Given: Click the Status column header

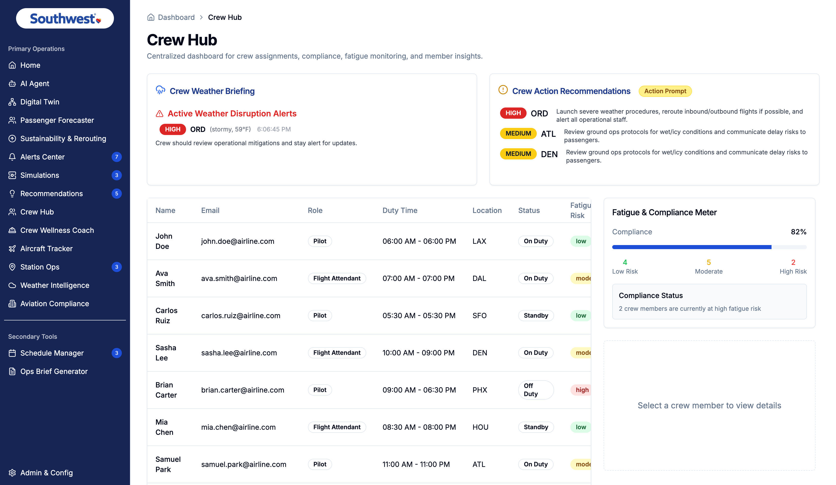Looking at the screenshot, I should [x=529, y=210].
